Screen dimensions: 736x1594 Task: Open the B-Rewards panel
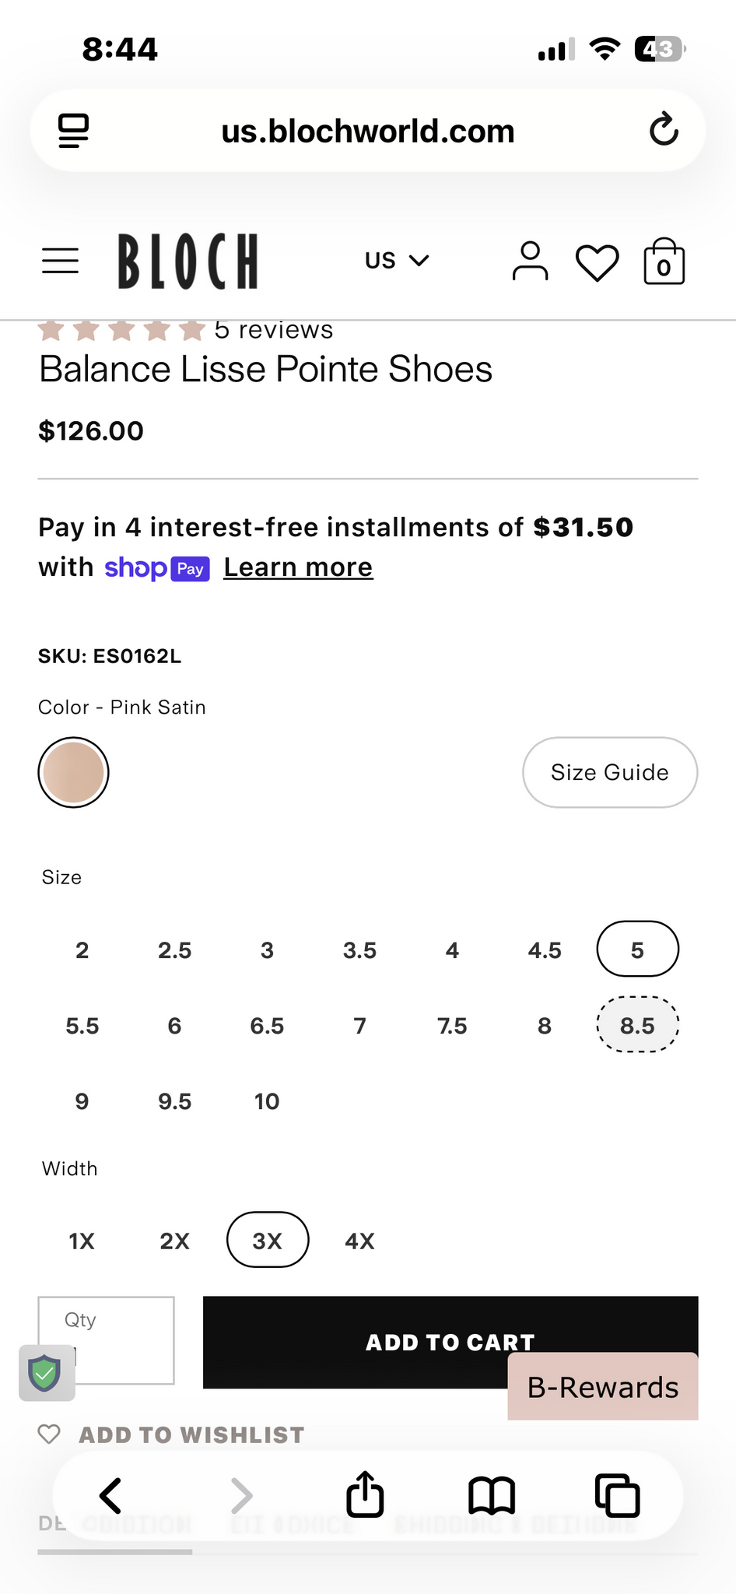[x=602, y=1387]
